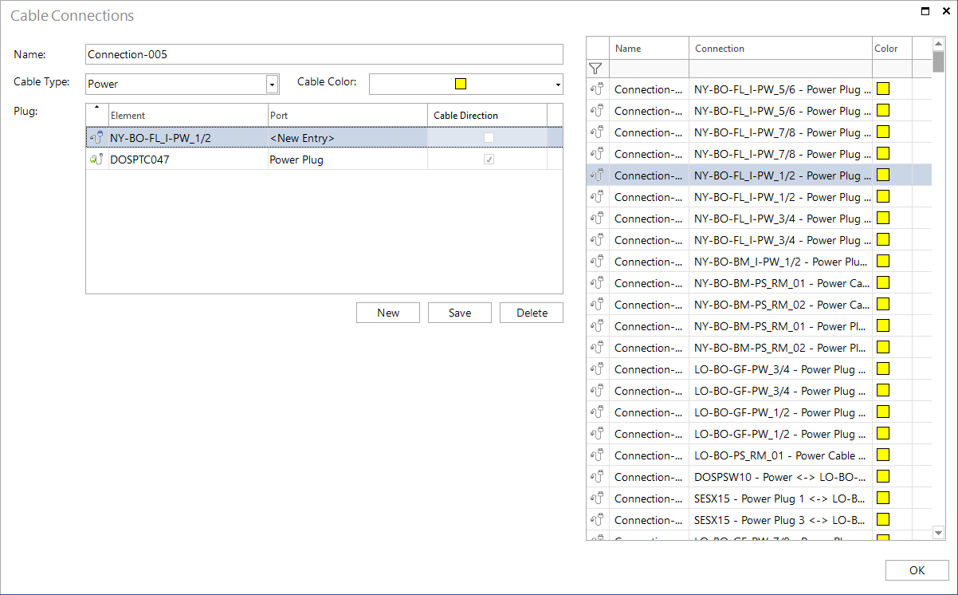The image size is (958, 595).
Task: Click the connection icon of the NY-BO-BM-PS_RM_01 - Power Ca row
Action: pyautogui.click(x=597, y=283)
